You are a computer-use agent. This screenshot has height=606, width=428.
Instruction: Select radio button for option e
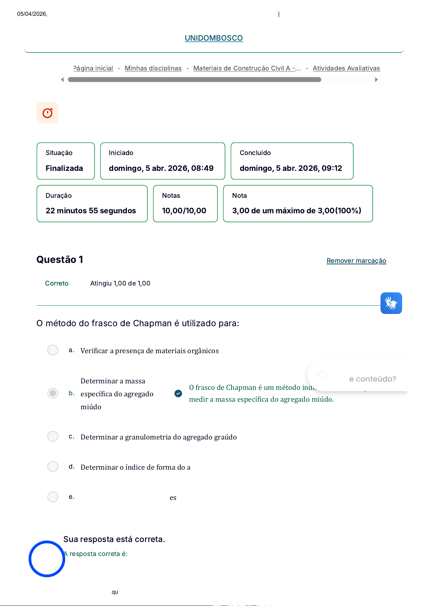pos(53,497)
